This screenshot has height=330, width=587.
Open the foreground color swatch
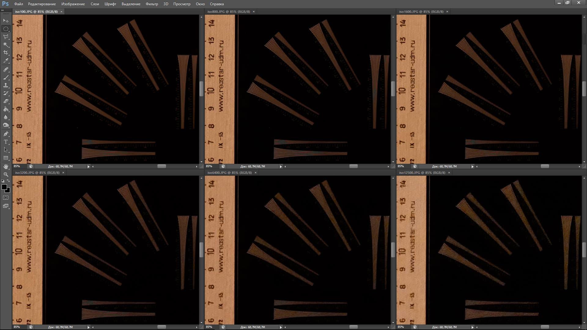point(4,187)
